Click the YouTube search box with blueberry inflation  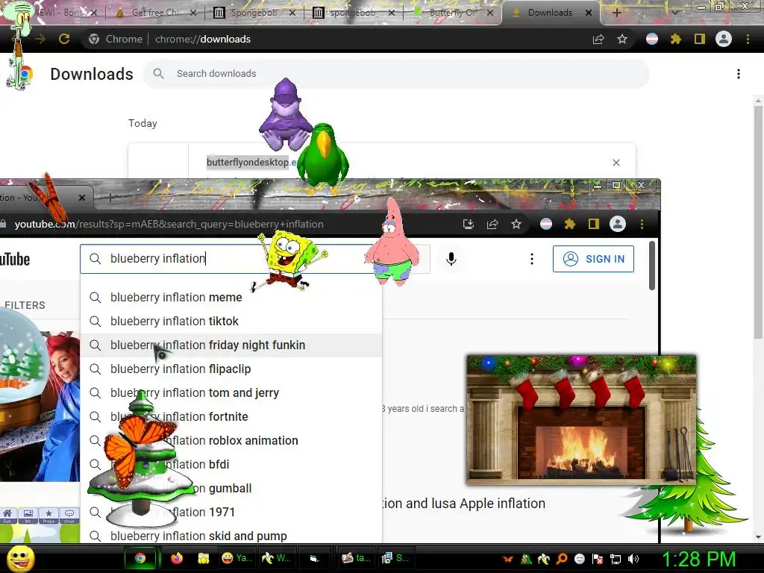(x=231, y=259)
